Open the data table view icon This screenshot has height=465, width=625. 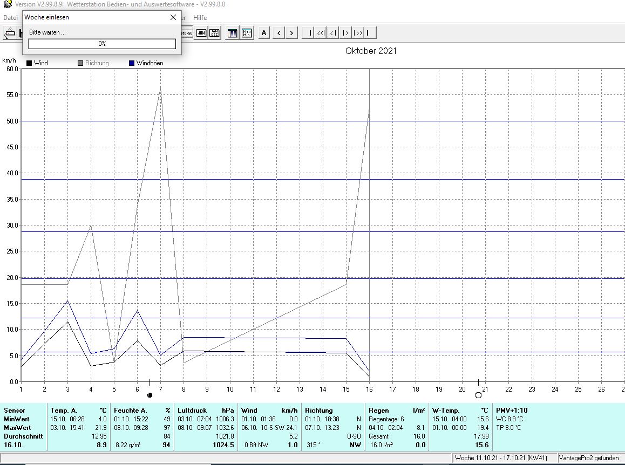(232, 32)
